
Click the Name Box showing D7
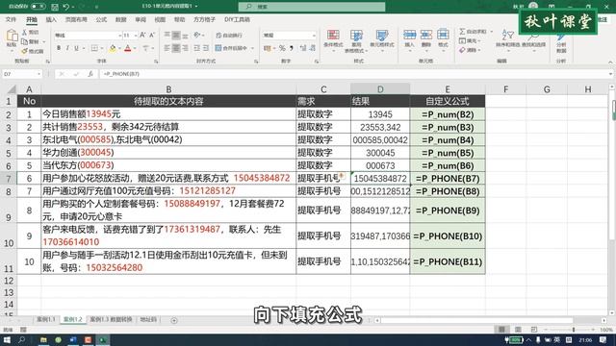[x=22, y=74]
